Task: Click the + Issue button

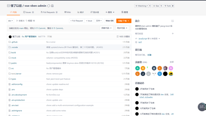Action: (89, 21)
